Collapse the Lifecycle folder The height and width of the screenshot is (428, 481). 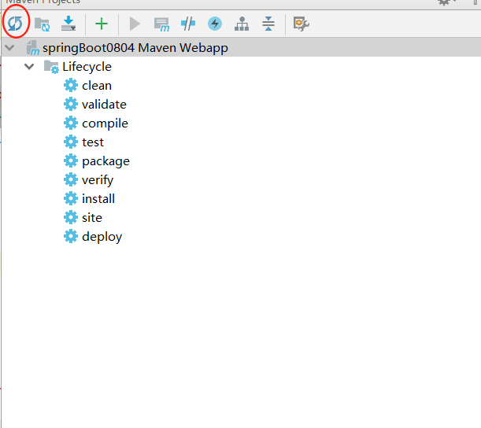(29, 67)
